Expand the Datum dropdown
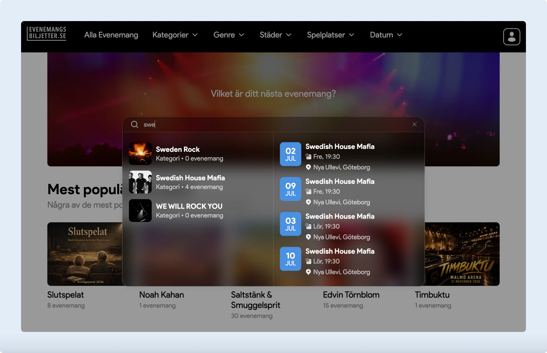The width and height of the screenshot is (547, 353). point(386,35)
